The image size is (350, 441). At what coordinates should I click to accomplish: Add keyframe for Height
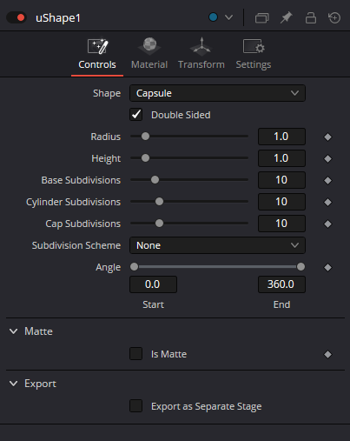coord(327,158)
